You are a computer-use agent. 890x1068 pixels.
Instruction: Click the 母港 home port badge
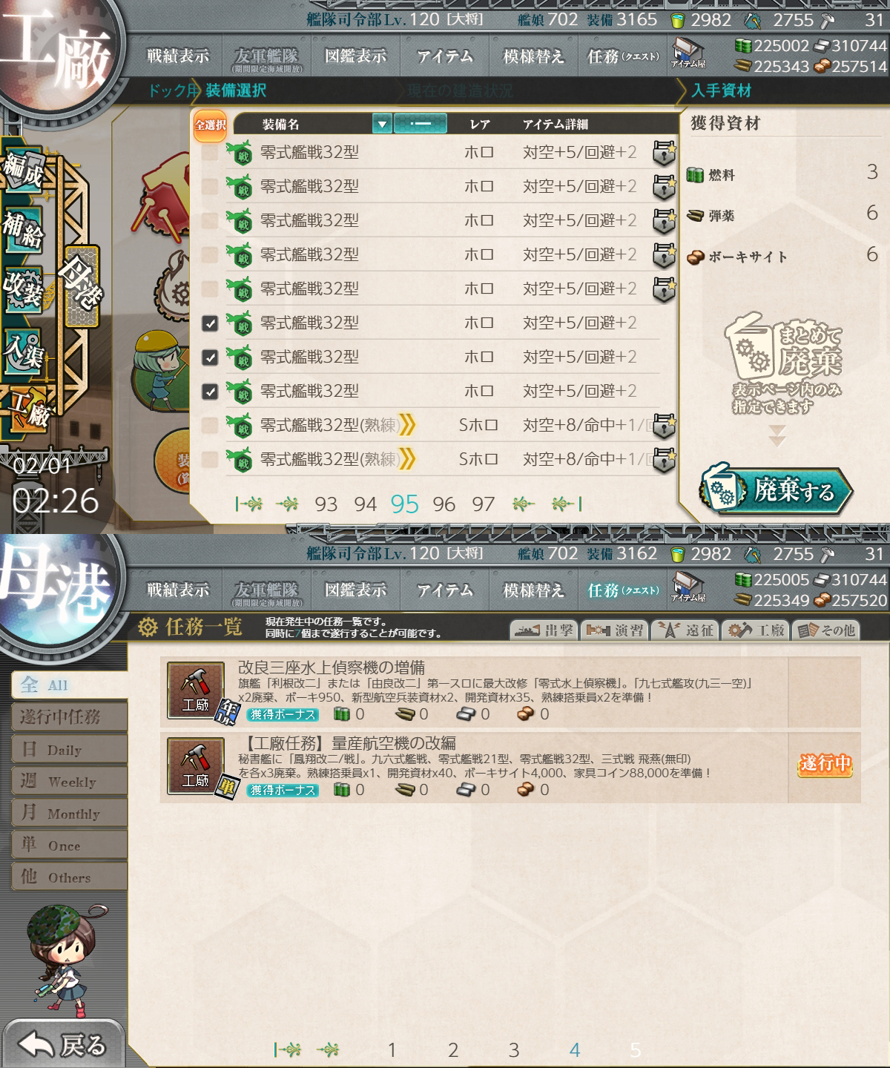[80, 286]
